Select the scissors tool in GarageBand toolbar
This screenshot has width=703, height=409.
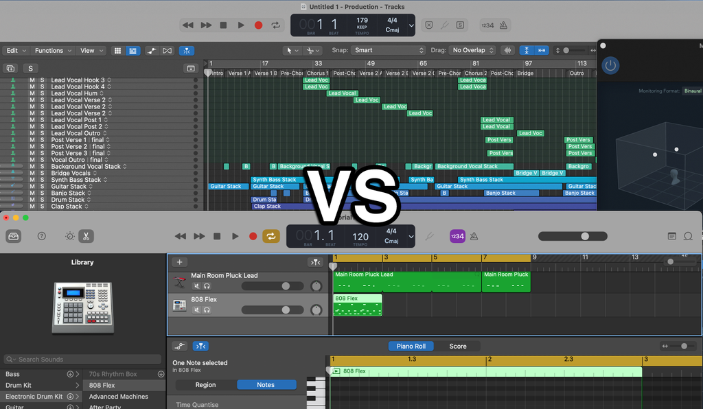pyautogui.click(x=87, y=236)
